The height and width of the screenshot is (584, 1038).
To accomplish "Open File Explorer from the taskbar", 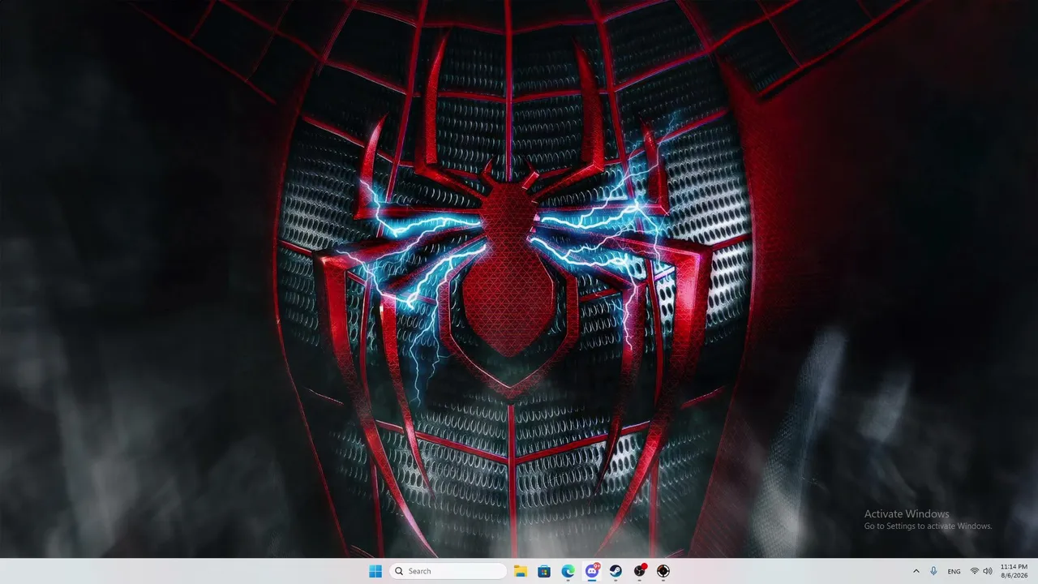I will pyautogui.click(x=521, y=571).
